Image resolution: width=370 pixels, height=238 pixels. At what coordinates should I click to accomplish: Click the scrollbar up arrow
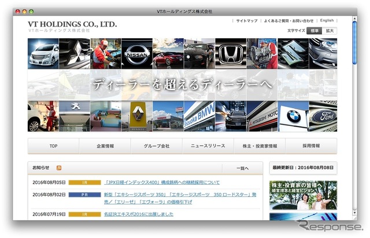354,18
